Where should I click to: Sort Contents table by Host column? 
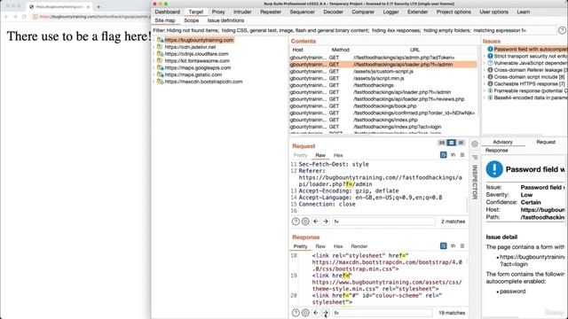point(298,50)
